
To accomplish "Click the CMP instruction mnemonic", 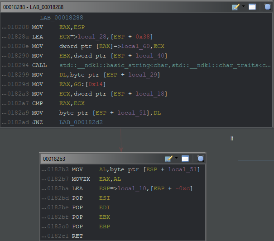I will click(x=37, y=104).
